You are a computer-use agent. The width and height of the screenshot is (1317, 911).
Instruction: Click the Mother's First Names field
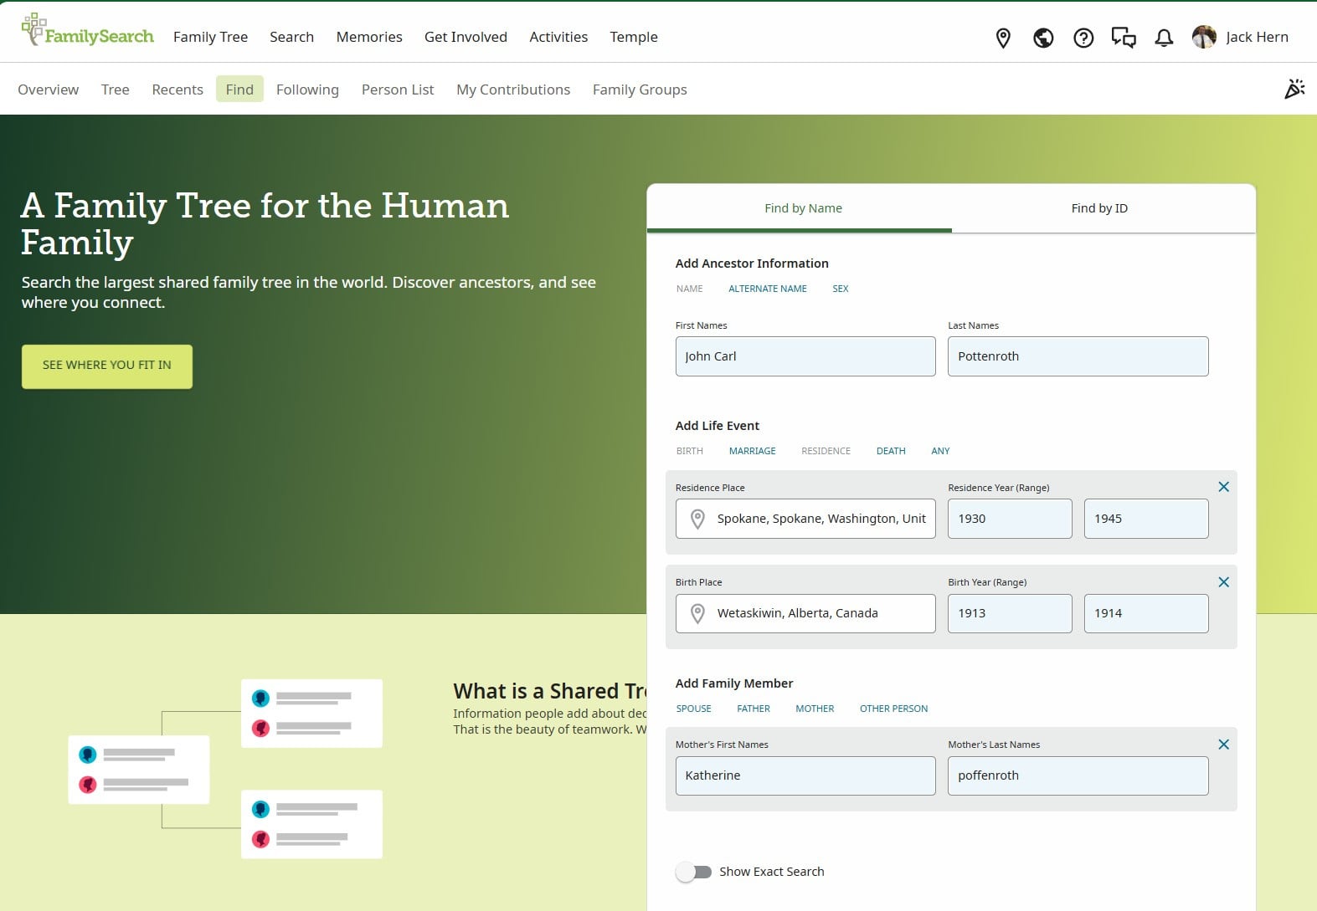805,775
